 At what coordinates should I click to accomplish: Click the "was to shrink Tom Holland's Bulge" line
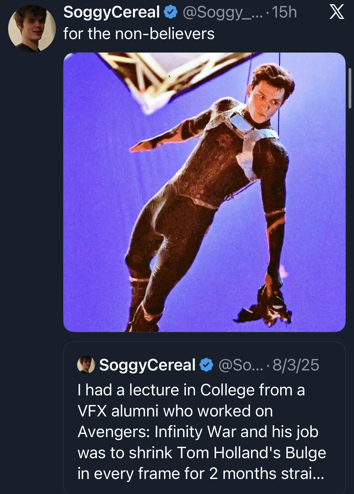point(201,453)
